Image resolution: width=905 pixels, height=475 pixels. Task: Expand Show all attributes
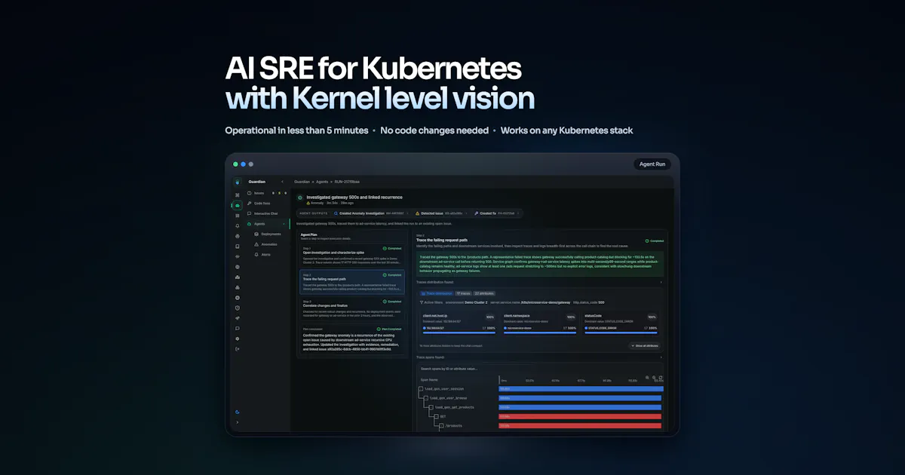(643, 346)
